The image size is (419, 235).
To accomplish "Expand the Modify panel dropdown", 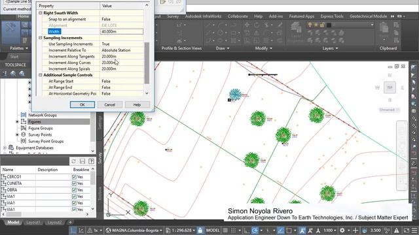I will [263, 48].
